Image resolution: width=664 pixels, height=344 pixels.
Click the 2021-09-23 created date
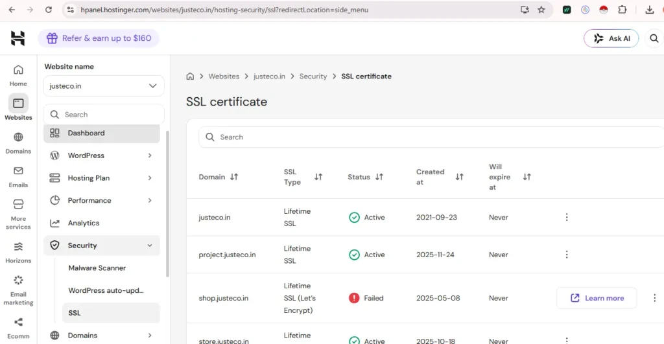pyautogui.click(x=436, y=217)
